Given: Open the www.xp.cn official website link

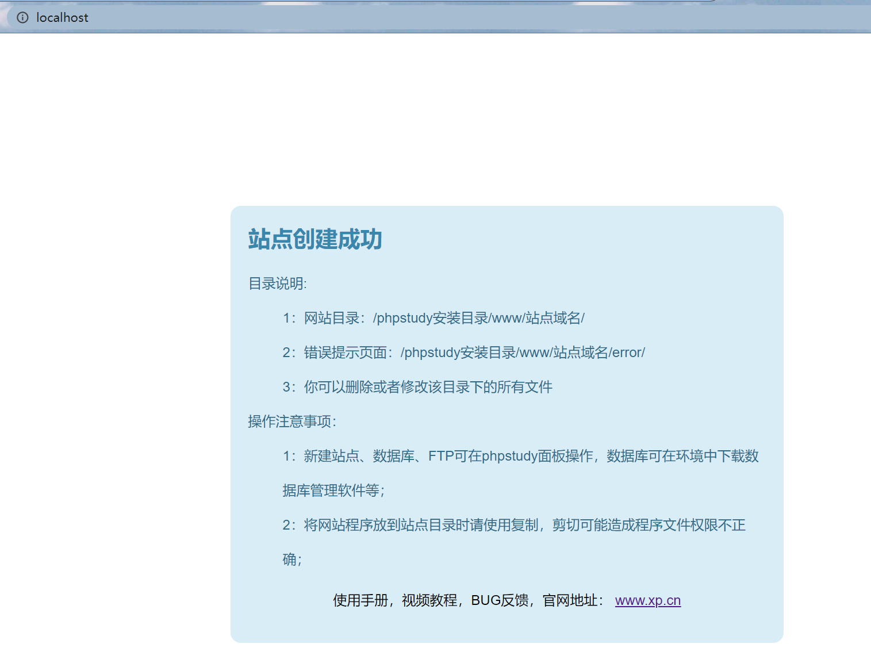Looking at the screenshot, I should click(x=647, y=600).
